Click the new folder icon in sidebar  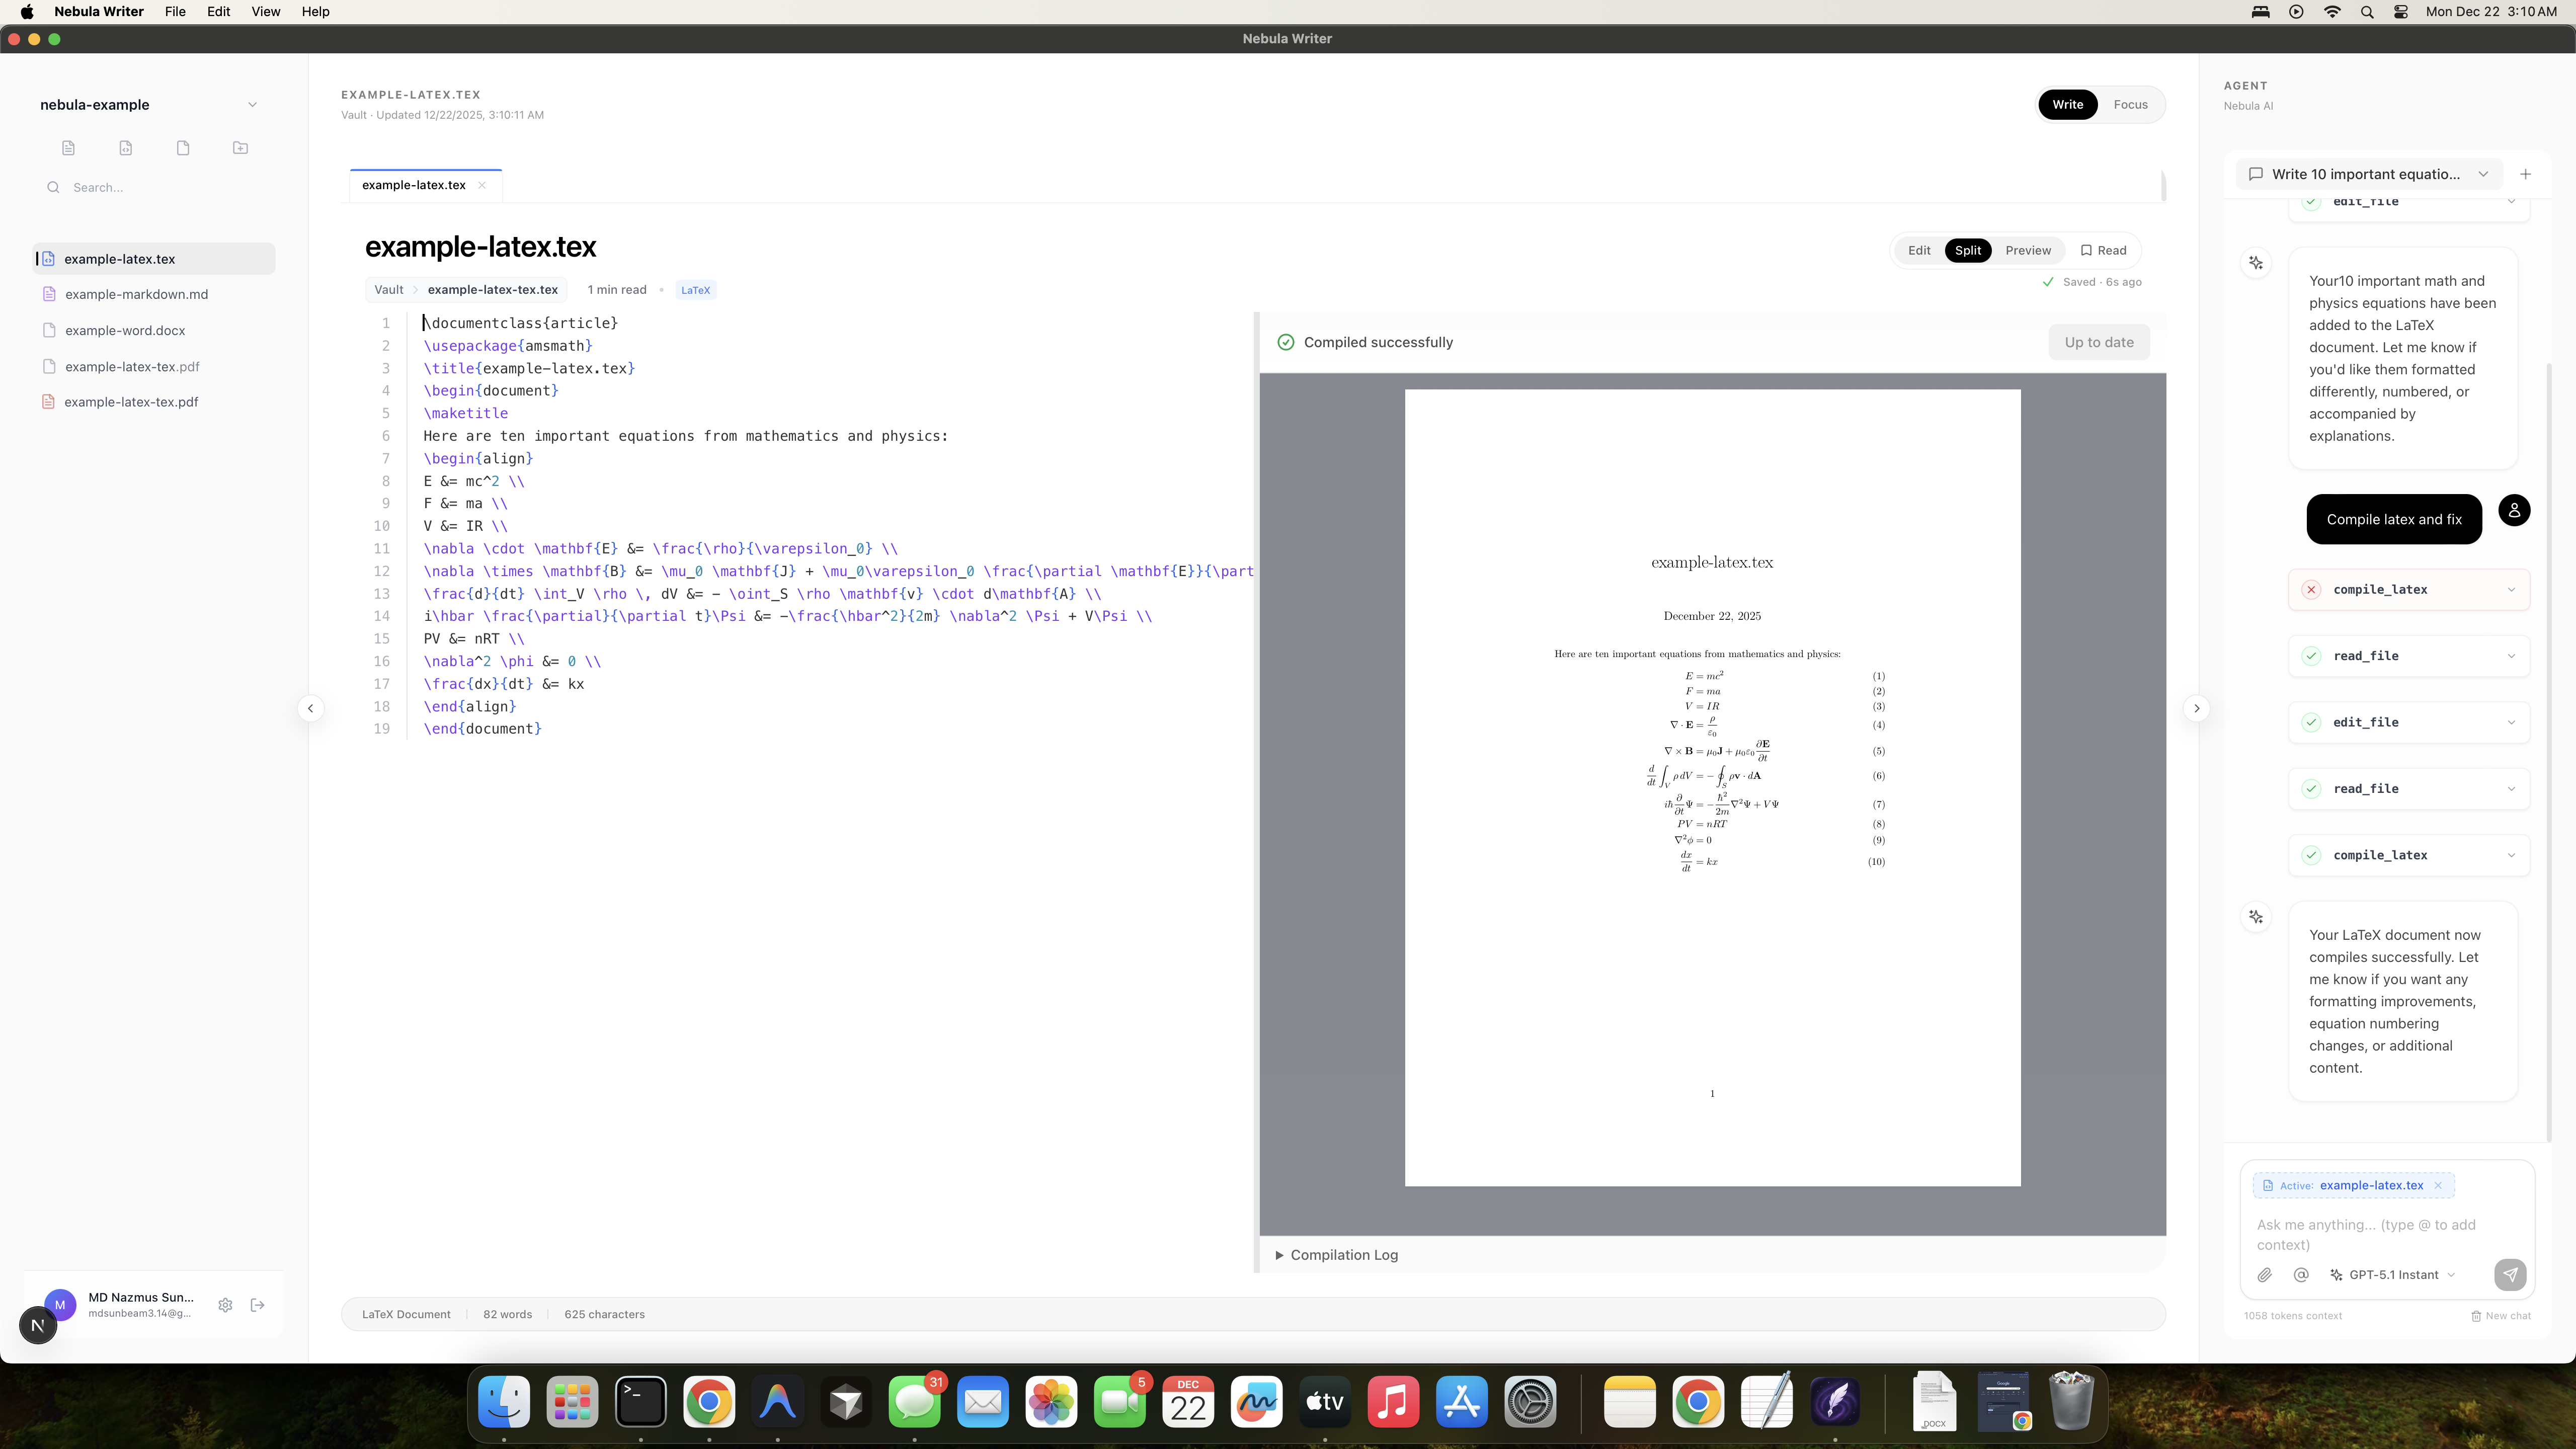click(x=240, y=148)
